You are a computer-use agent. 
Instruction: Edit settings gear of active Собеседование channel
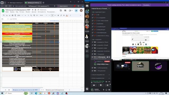pyautogui.click(x=109, y=57)
